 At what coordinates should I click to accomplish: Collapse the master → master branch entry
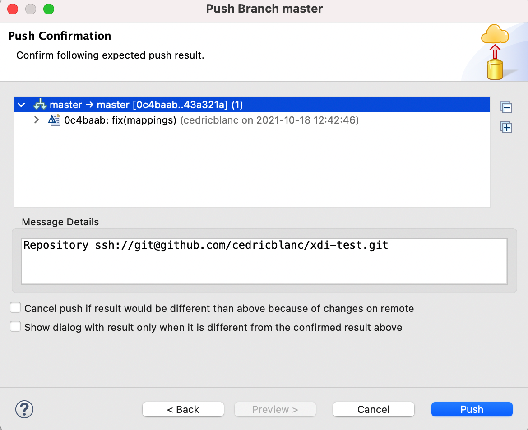pyautogui.click(x=21, y=104)
